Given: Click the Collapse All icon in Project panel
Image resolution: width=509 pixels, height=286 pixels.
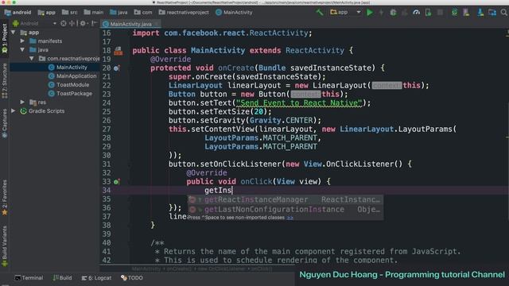Looking at the screenshot, I should 72,23.
